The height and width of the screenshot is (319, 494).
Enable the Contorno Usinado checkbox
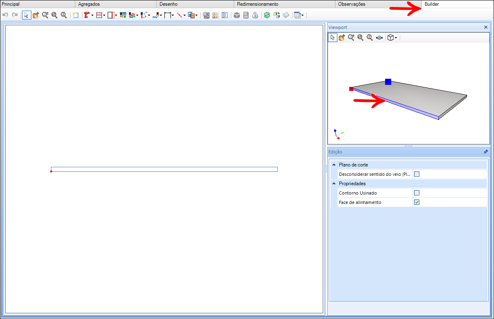coord(416,193)
